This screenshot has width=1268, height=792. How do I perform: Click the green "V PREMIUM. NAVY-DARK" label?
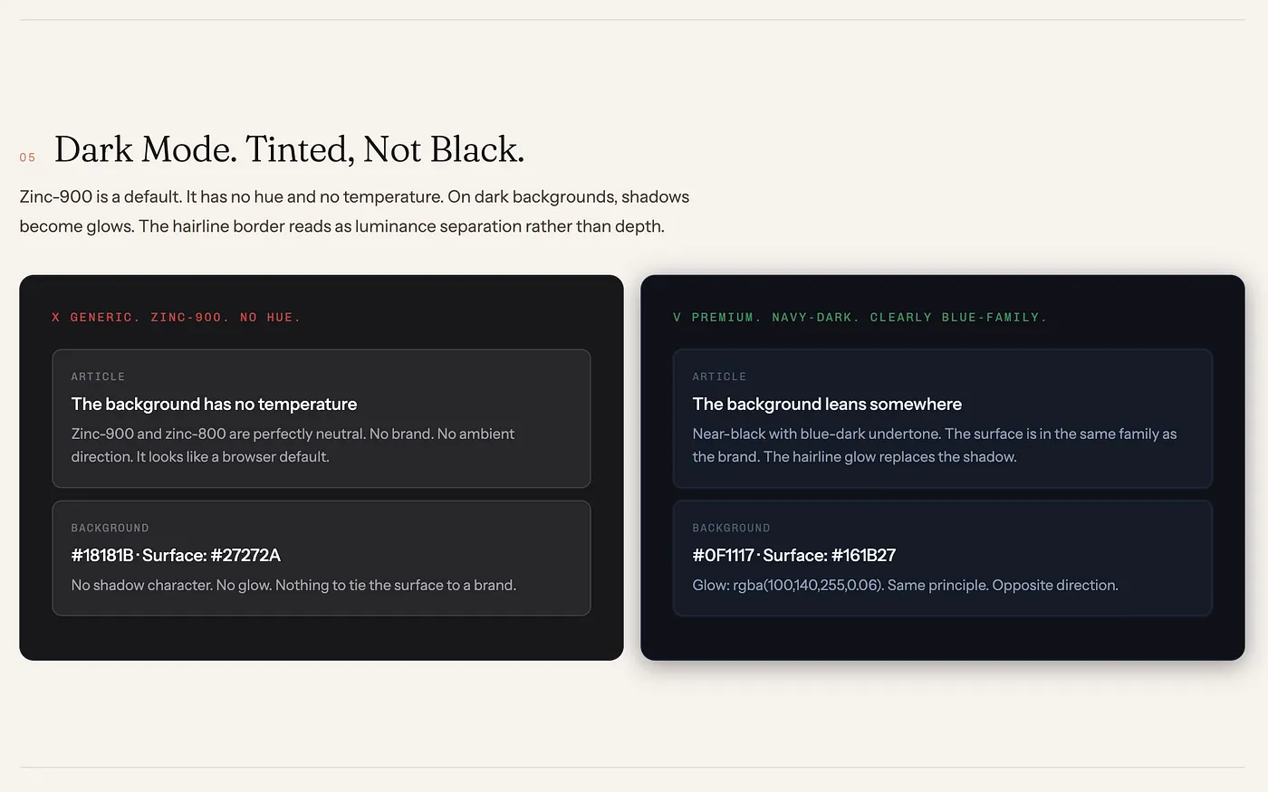point(860,318)
